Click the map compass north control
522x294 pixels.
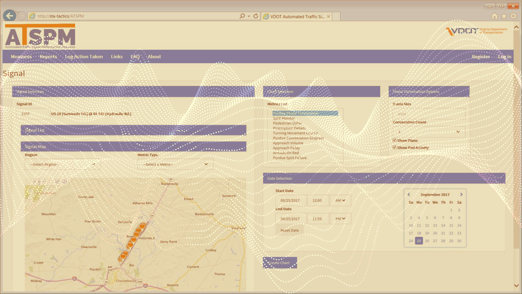pyautogui.click(x=39, y=182)
